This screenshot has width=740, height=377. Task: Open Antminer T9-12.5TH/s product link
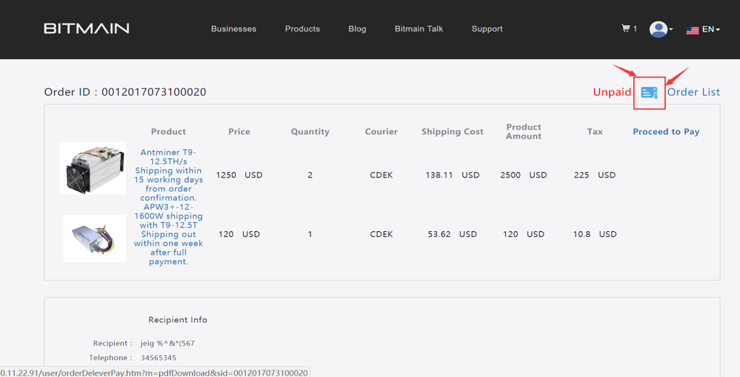pos(169,175)
